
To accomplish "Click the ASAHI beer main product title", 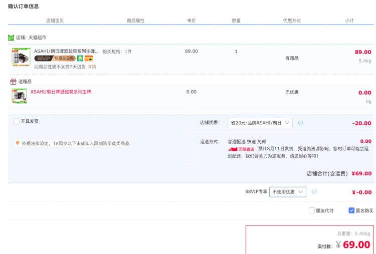I will tap(66, 51).
